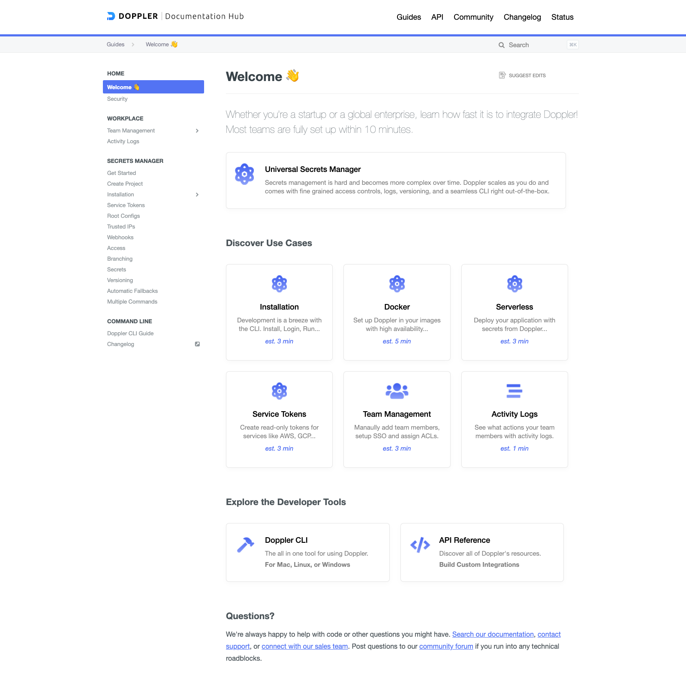This screenshot has height=686, width=686.
Task: Click the Team Management card title
Action: pos(397,414)
